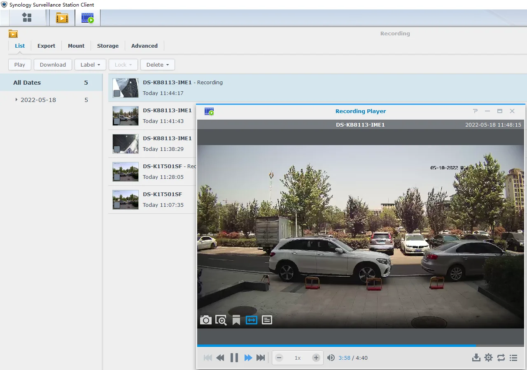Check the box on the 11:44:17 recording

tap(117, 94)
